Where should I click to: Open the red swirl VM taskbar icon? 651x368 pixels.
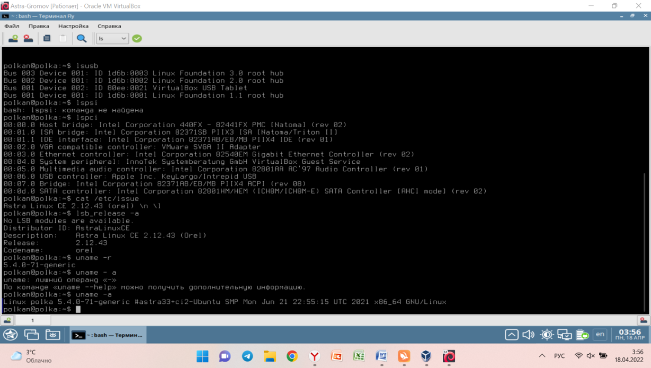(449, 356)
